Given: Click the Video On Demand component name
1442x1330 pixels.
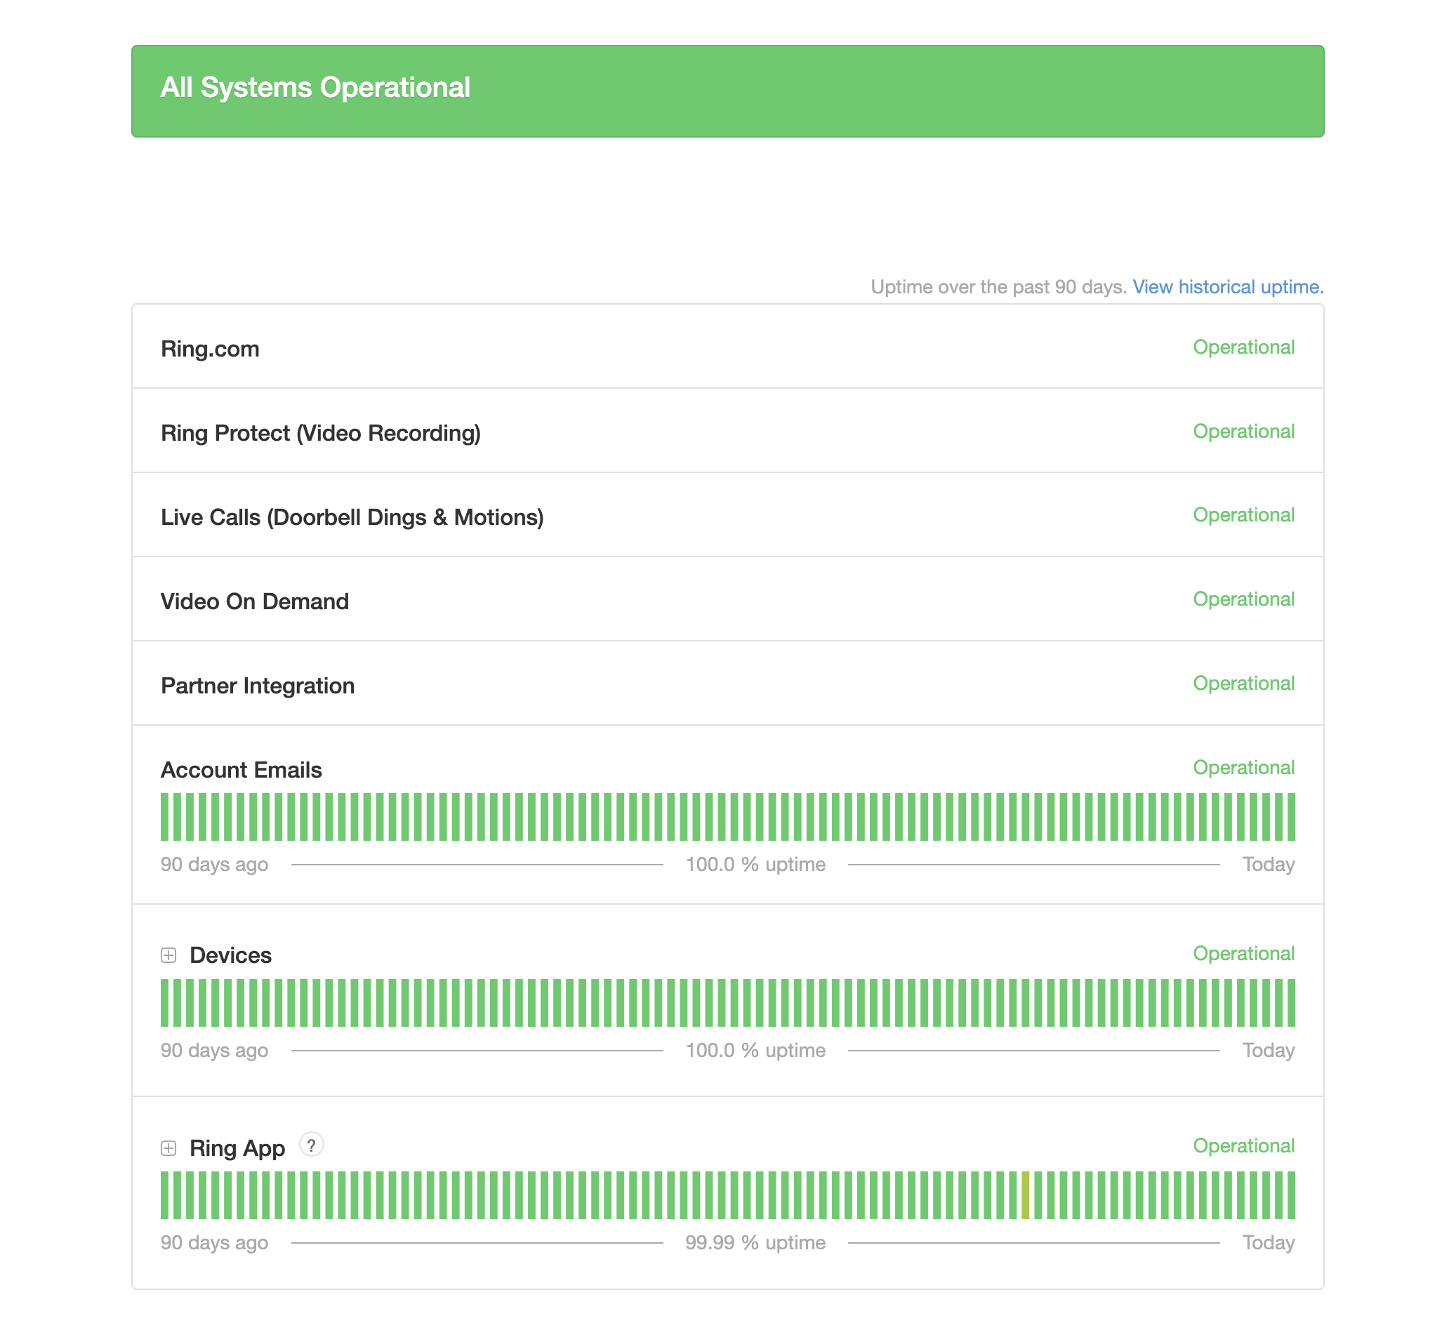Looking at the screenshot, I should pos(254,601).
